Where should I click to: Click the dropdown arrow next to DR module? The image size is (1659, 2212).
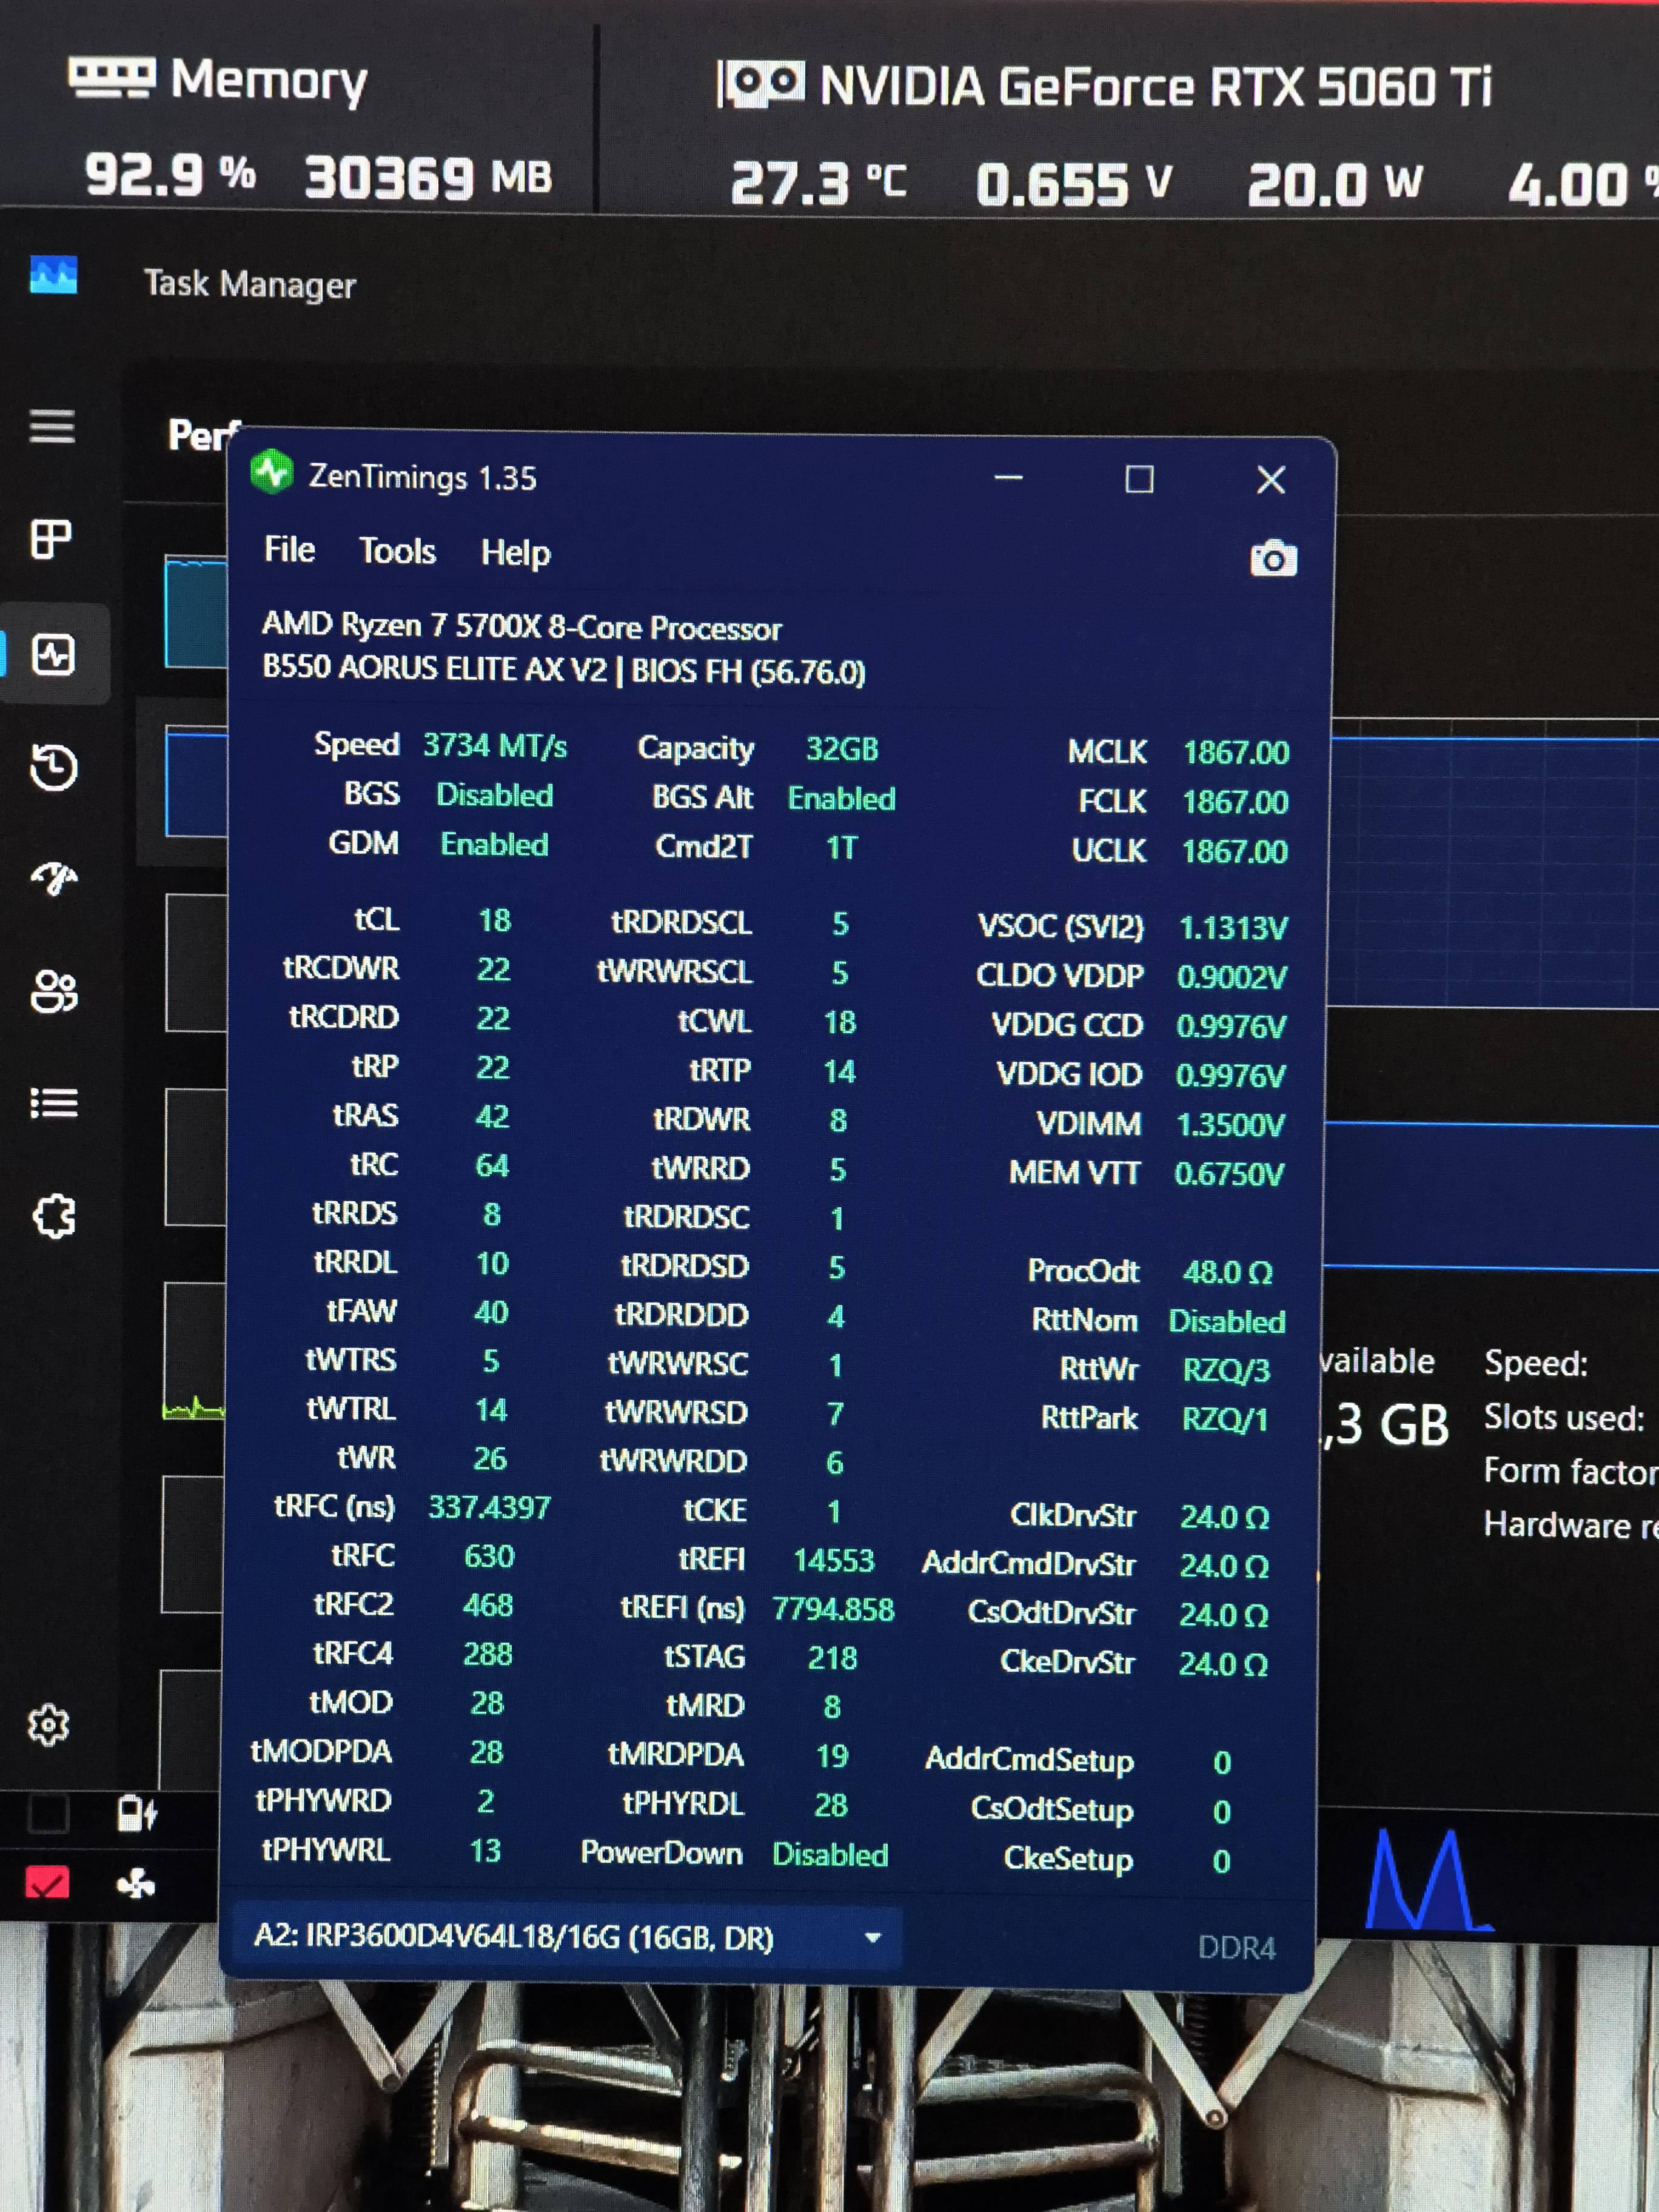pyautogui.click(x=872, y=1937)
